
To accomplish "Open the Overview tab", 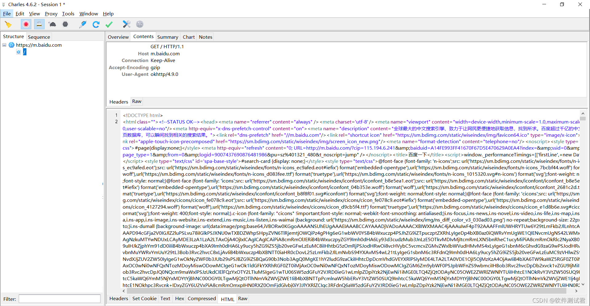I will [x=118, y=37].
